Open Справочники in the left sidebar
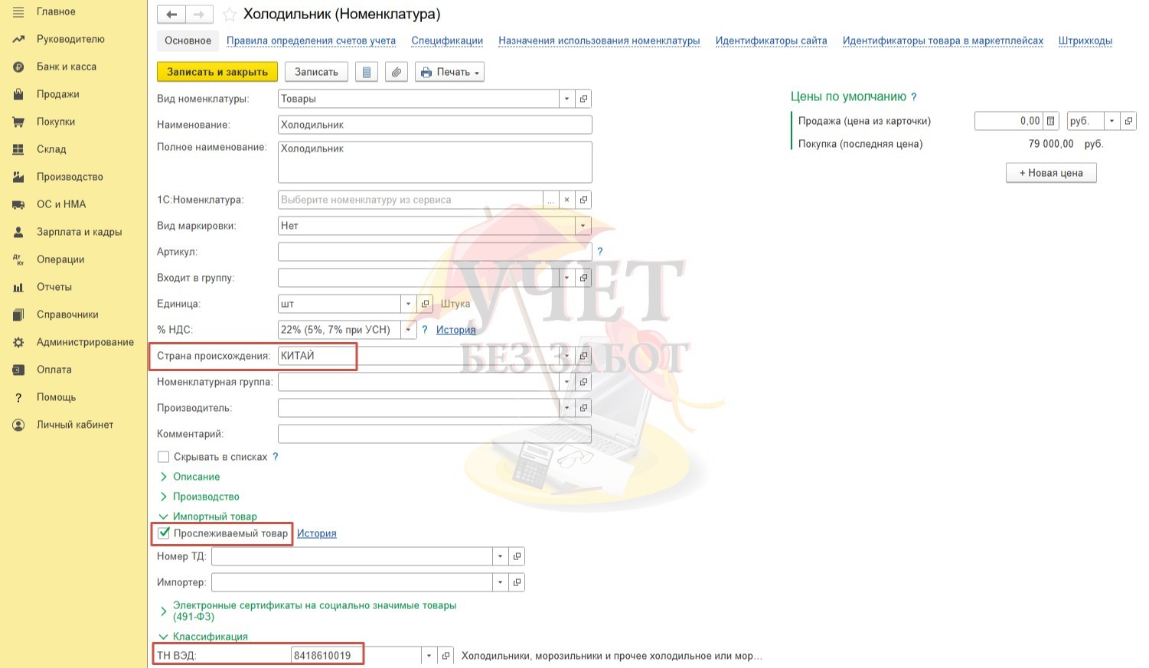The width and height of the screenshot is (1149, 668). tap(67, 314)
